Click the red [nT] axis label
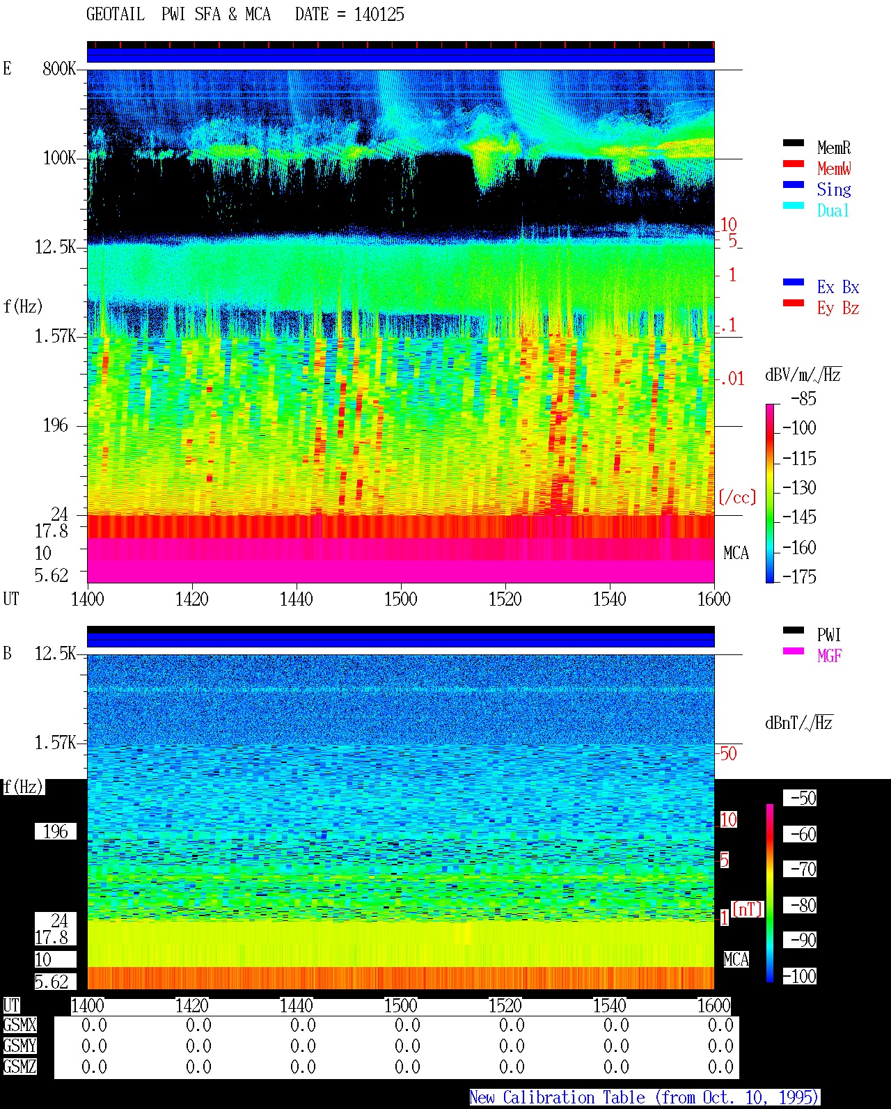Screen dimensions: 891x1109 (748, 909)
